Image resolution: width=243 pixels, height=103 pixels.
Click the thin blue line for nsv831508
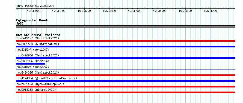pos(126,69)
